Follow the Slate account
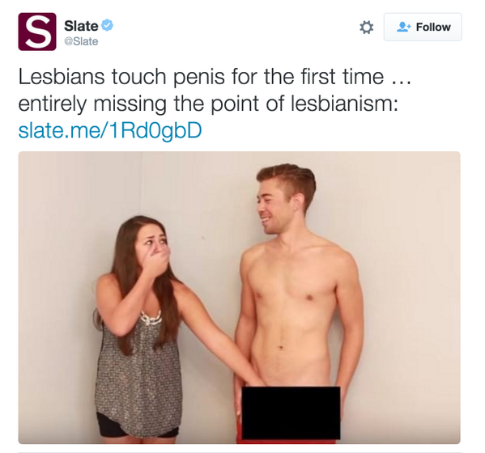 coord(423,27)
